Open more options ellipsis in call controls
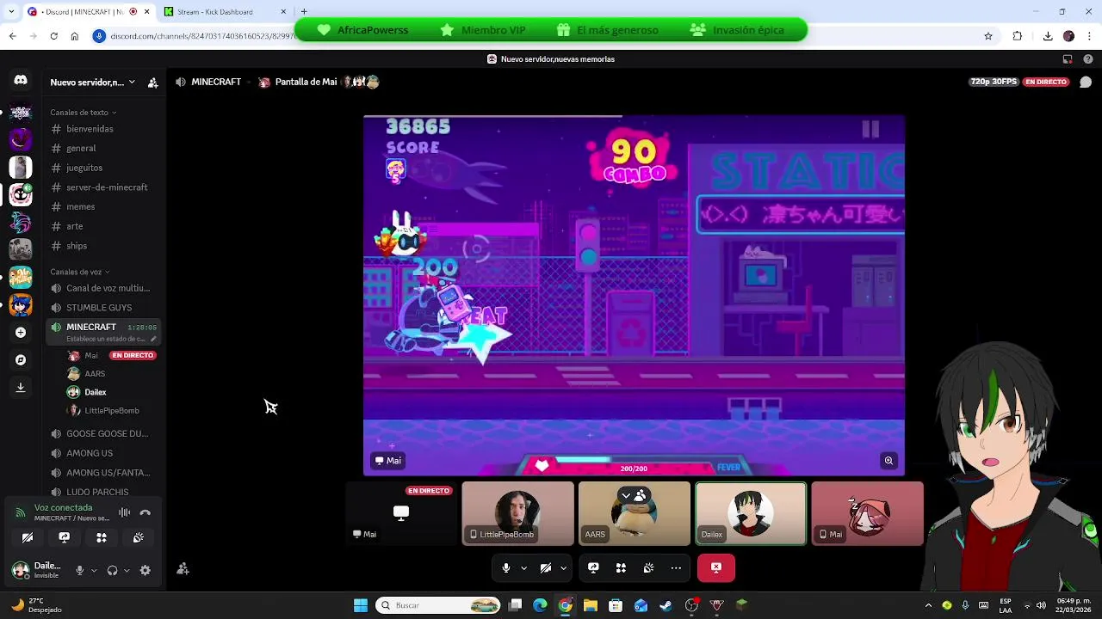 coord(676,567)
